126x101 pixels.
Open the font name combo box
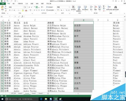(16, 7)
